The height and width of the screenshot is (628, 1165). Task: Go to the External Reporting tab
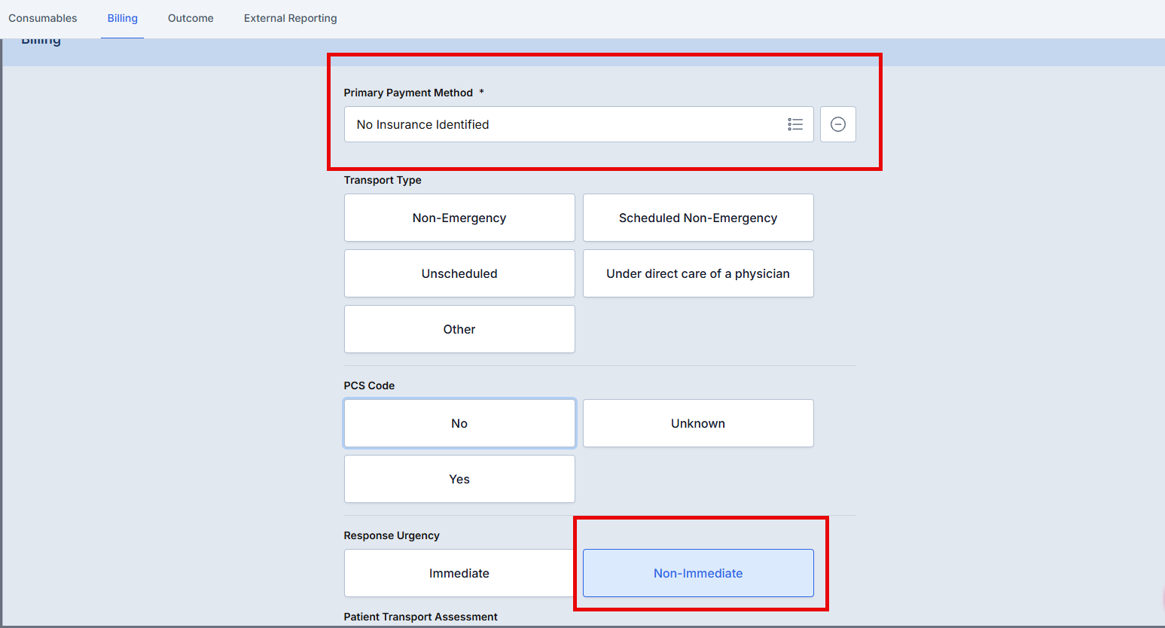pos(290,18)
